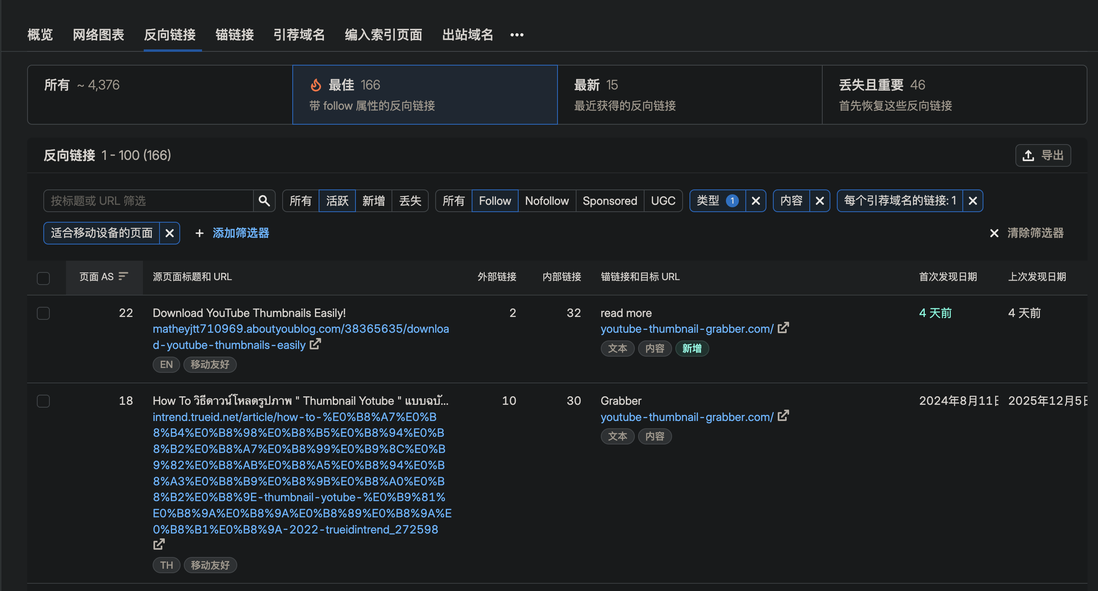Open external link icon beside first youtube-thumbnail-grabber.com

click(783, 328)
